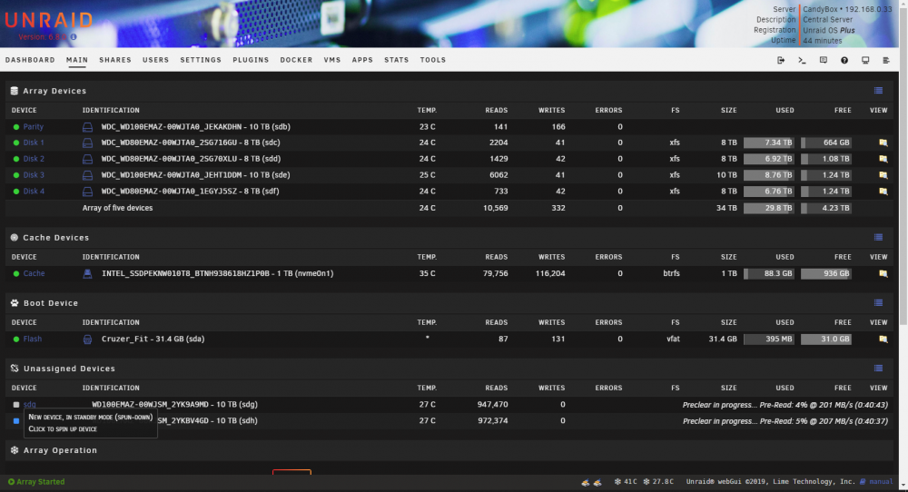908x492 pixels.
Task: Open the Cache device link
Action: [34, 273]
